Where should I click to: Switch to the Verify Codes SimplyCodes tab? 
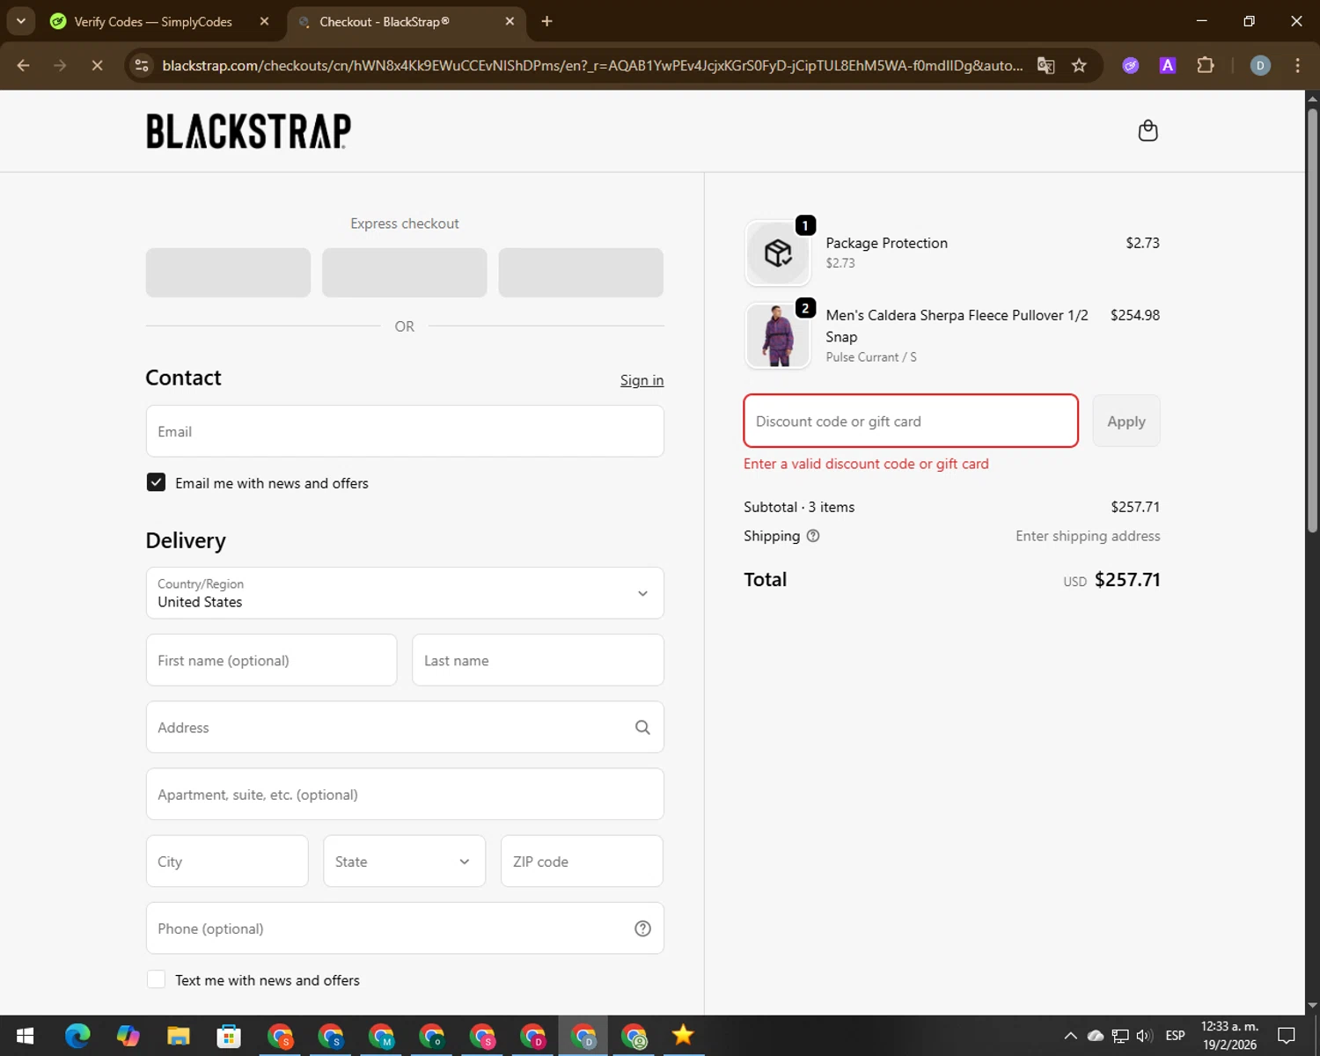[152, 21]
